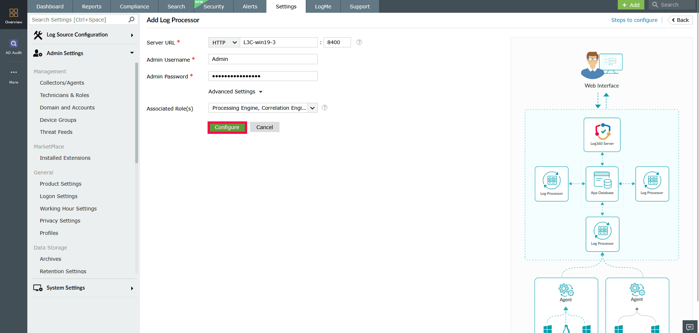Expand Log Source Configuration arrow
Image resolution: width=699 pixels, height=333 pixels.
pyautogui.click(x=132, y=35)
